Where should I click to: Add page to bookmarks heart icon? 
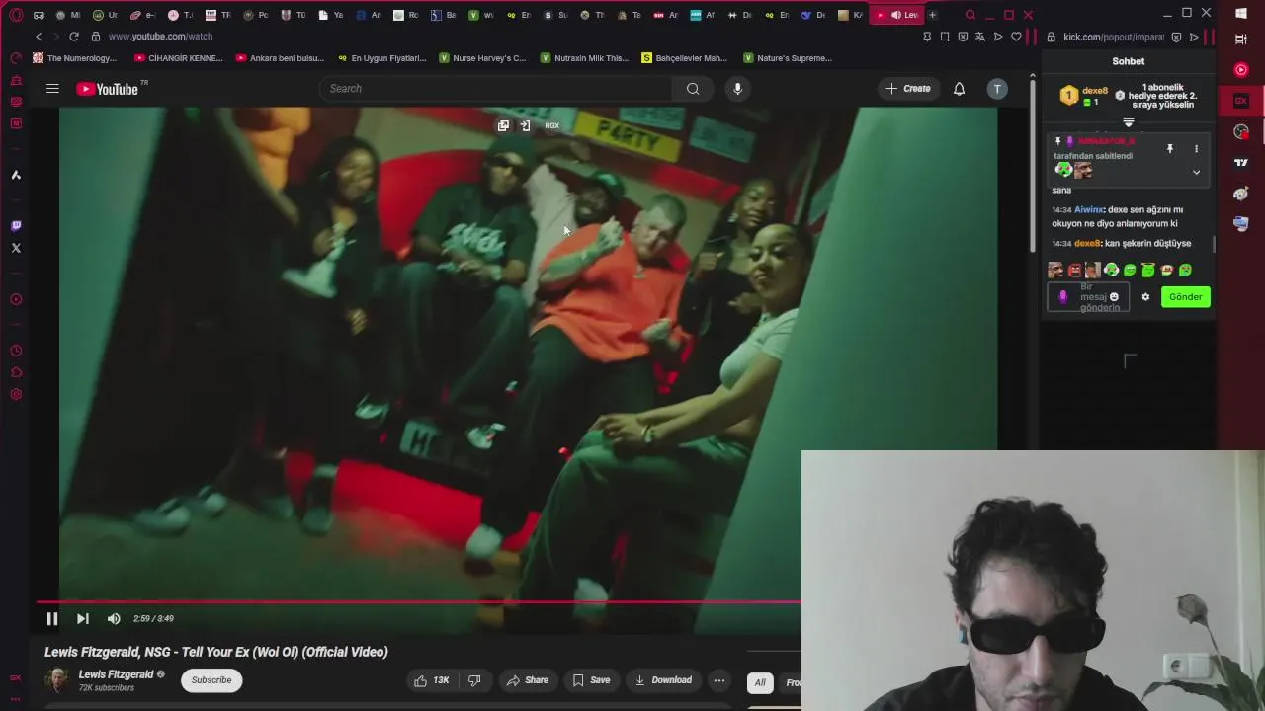pyautogui.click(x=1016, y=37)
